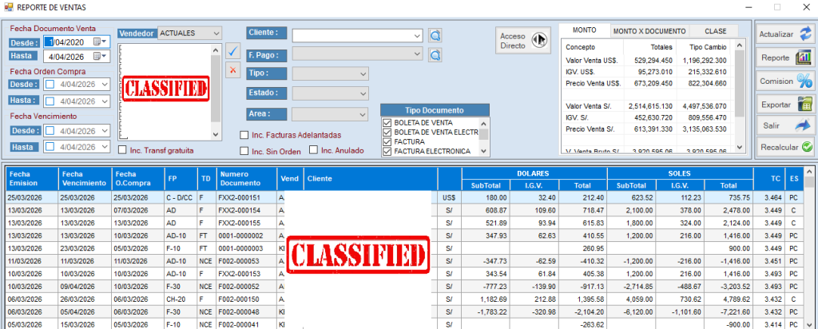818x329 pixels.
Task: Click the blue checkmark confirm vendor icon
Action: pos(233,51)
